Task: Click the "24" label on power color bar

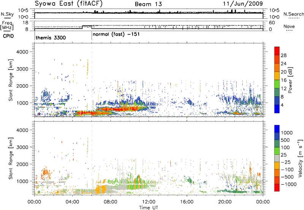Action: [283, 64]
